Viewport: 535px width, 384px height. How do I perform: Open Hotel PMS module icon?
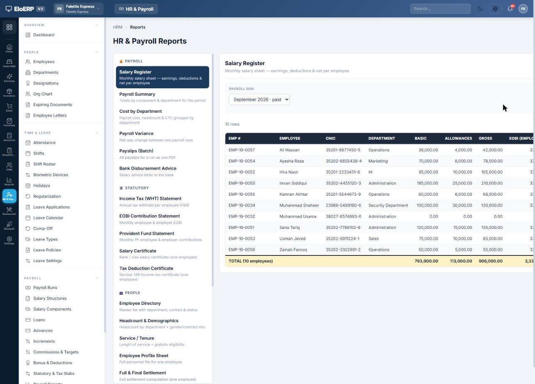(x=9, y=63)
